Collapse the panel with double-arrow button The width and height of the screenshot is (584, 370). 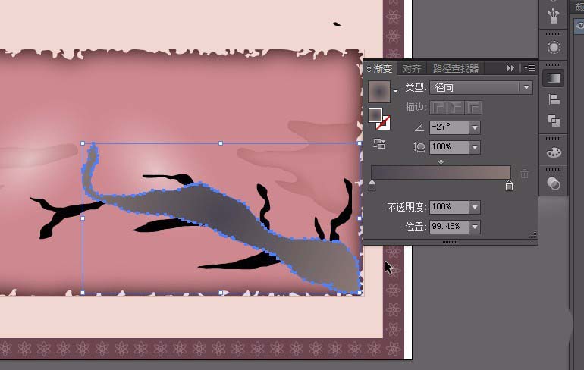510,68
